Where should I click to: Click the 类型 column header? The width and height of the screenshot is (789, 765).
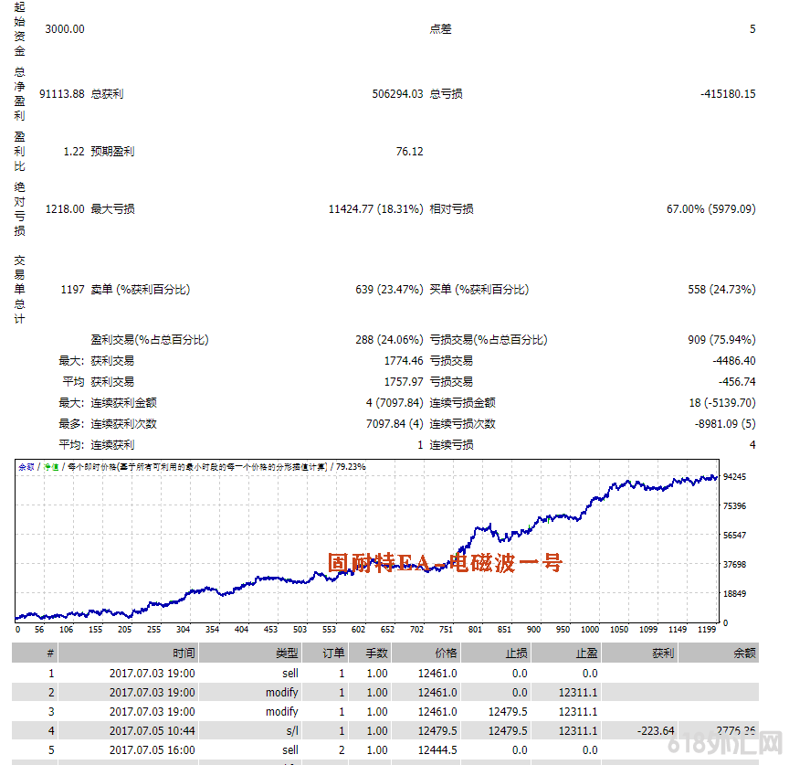pos(287,653)
